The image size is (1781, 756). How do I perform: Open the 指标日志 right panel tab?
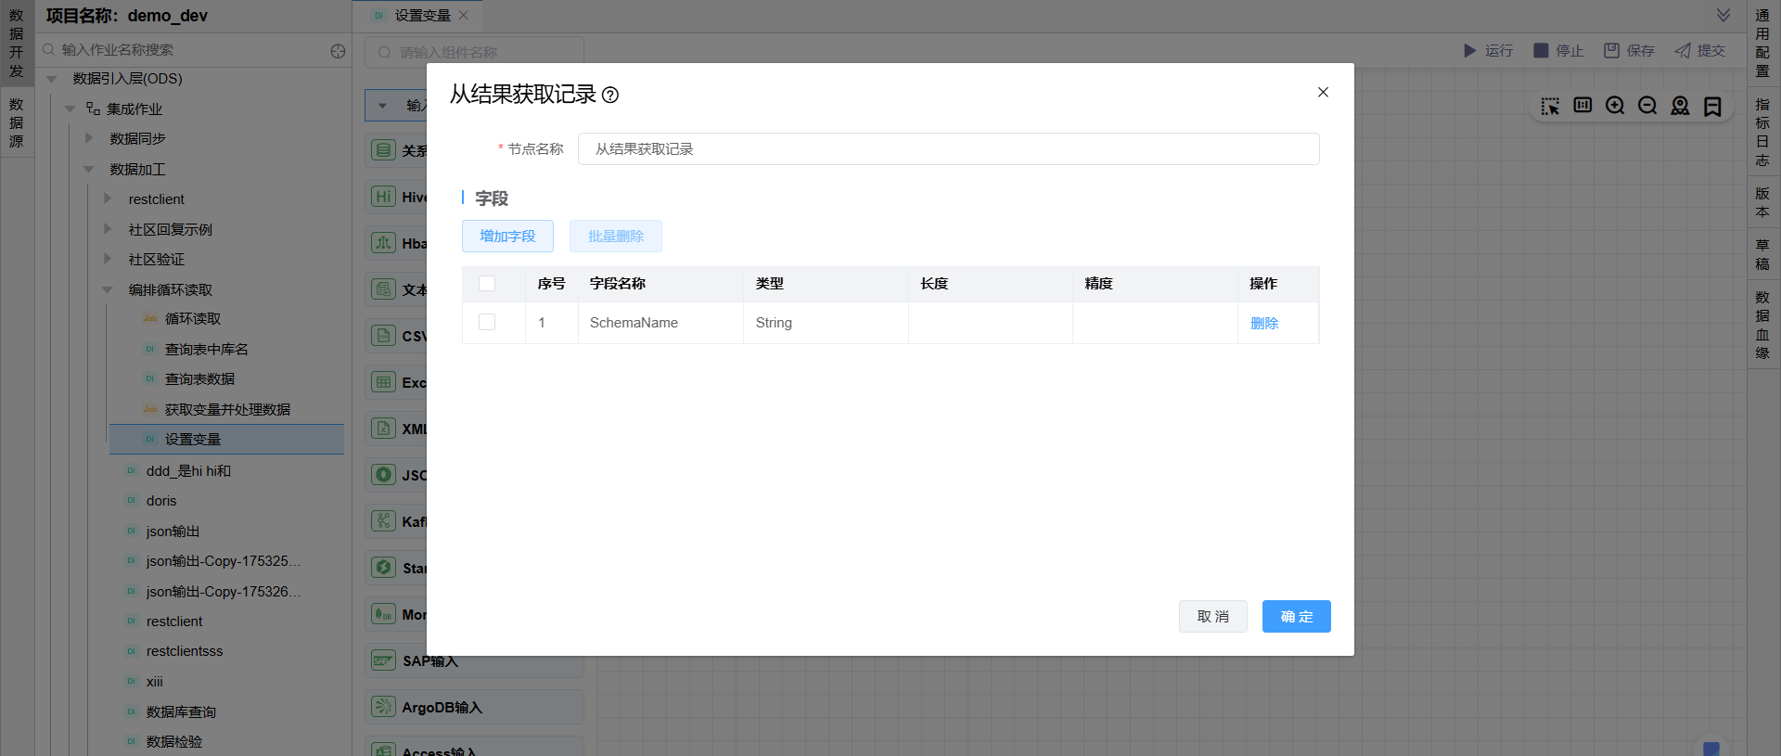[1762, 133]
